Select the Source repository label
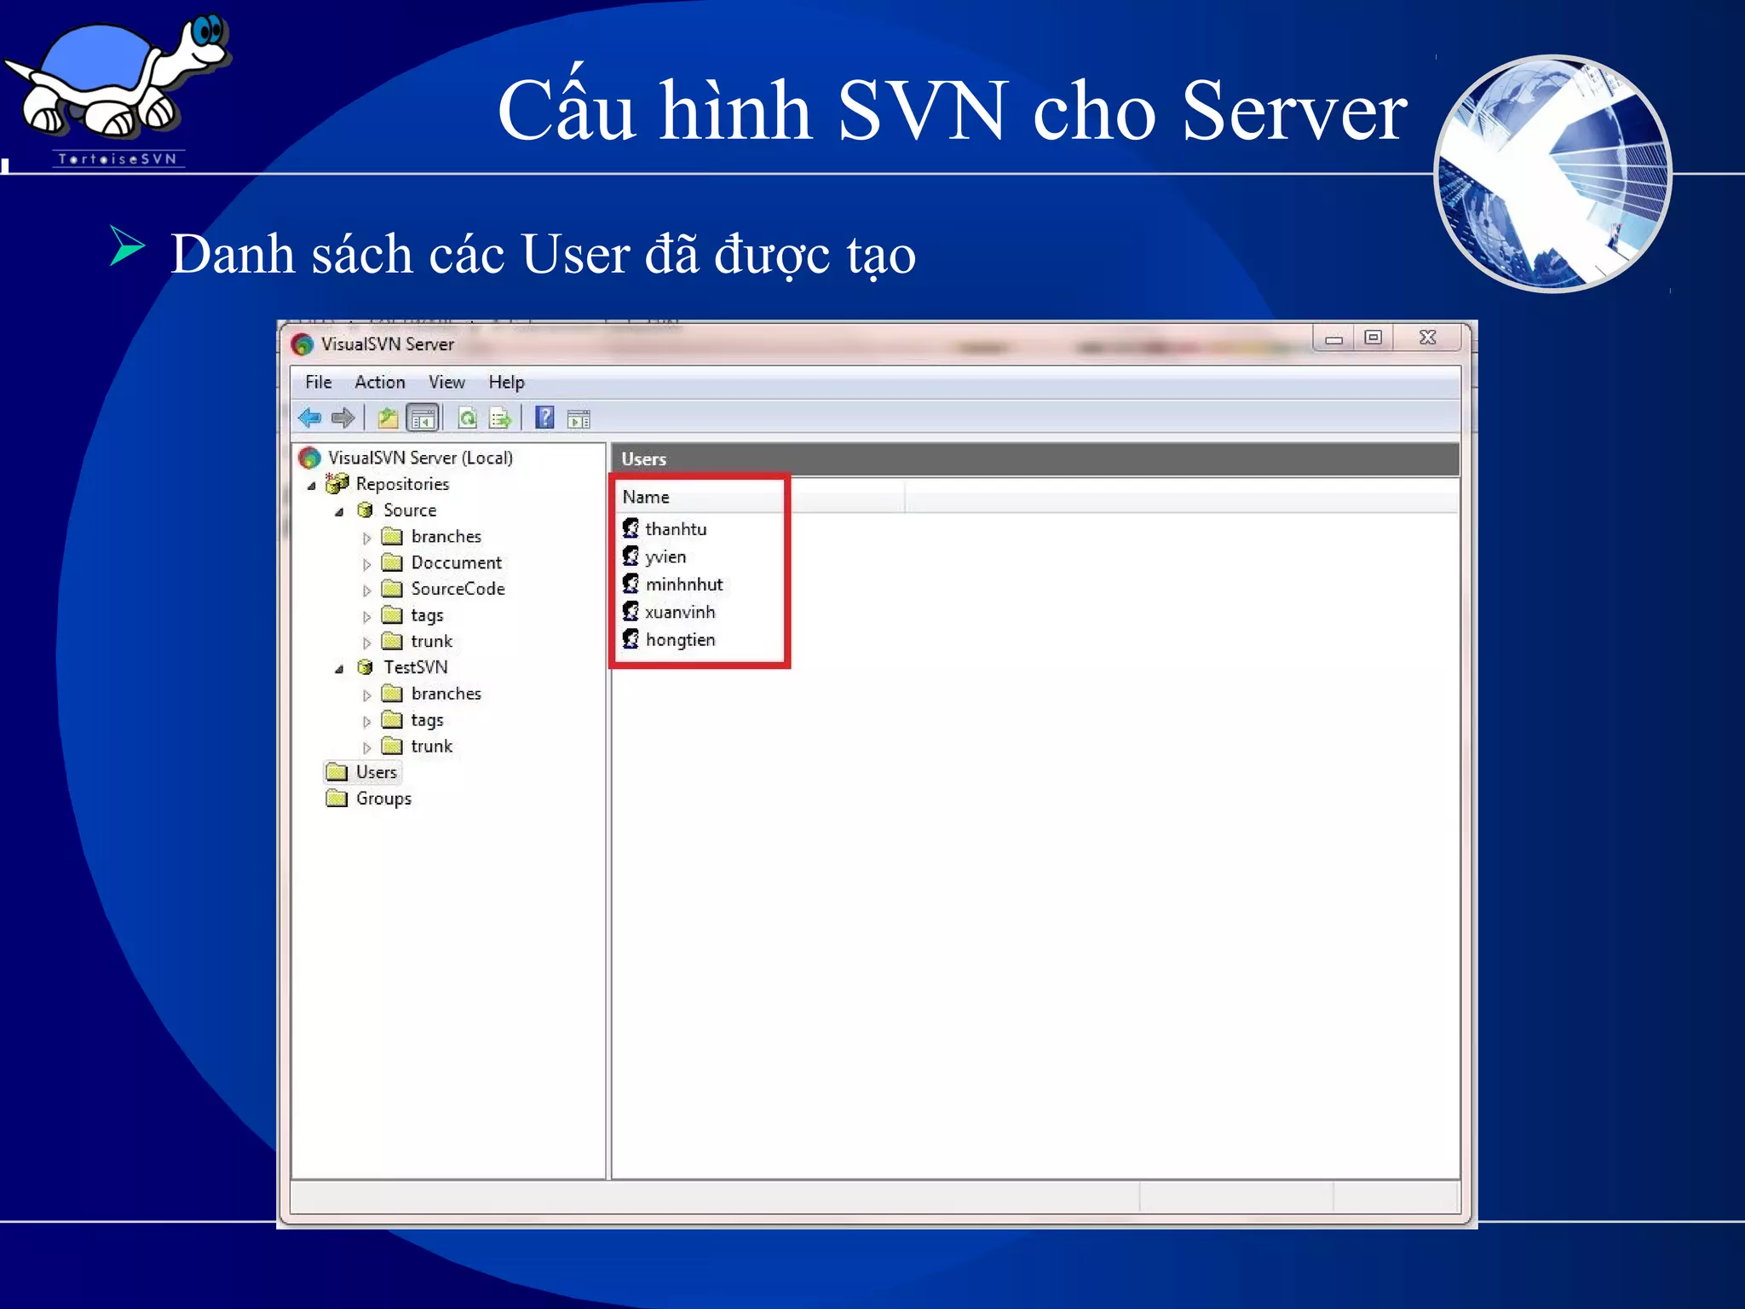The height and width of the screenshot is (1309, 1745). pos(410,510)
